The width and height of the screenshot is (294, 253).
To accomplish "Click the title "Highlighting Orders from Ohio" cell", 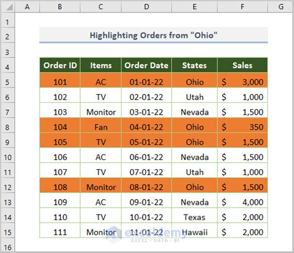I will click(154, 35).
